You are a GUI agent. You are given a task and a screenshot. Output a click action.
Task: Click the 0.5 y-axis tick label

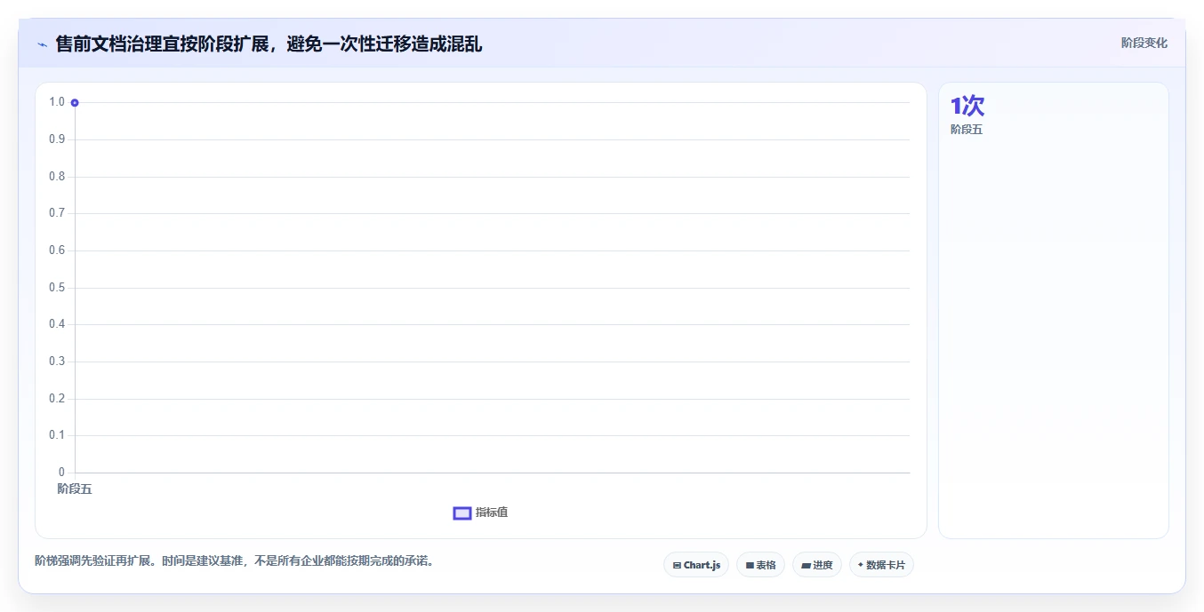tap(57, 288)
